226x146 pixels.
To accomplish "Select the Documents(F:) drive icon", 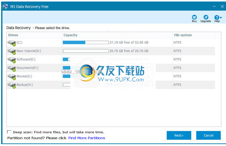I will point(12,68).
